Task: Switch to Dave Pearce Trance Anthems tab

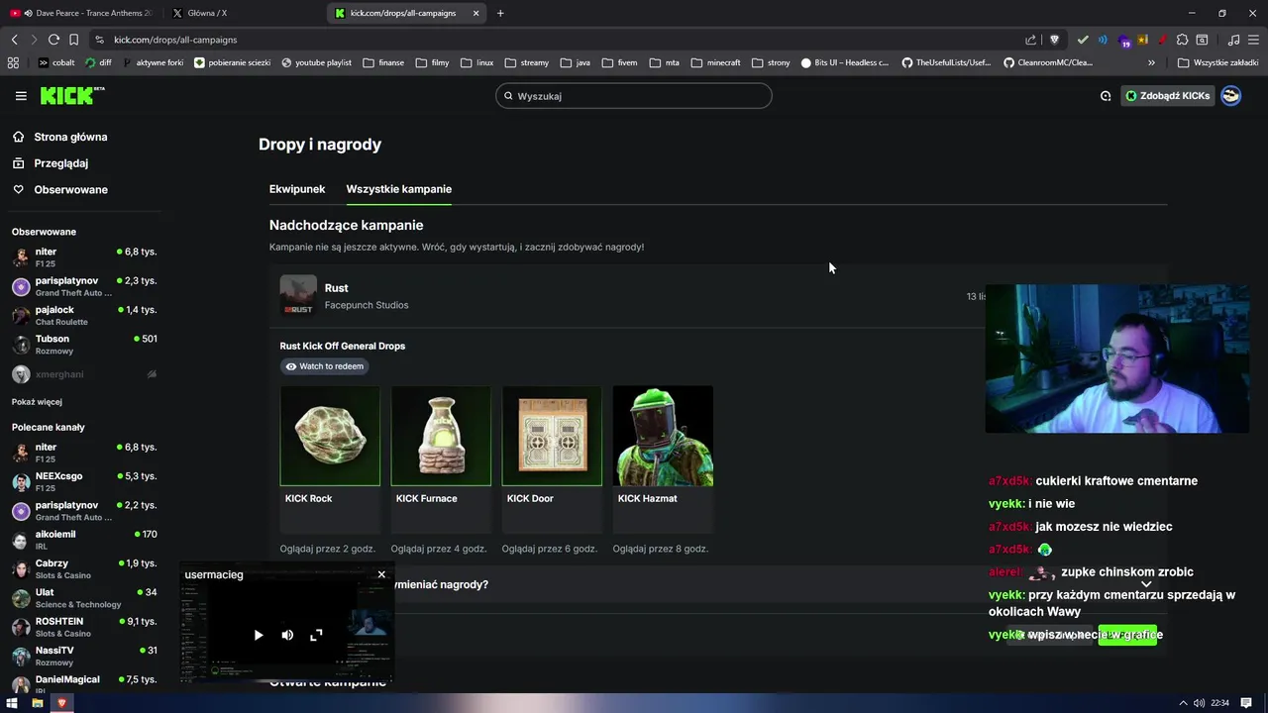Action: [x=83, y=13]
